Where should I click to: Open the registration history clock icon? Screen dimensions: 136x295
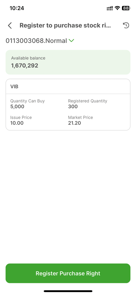[x=126, y=25]
